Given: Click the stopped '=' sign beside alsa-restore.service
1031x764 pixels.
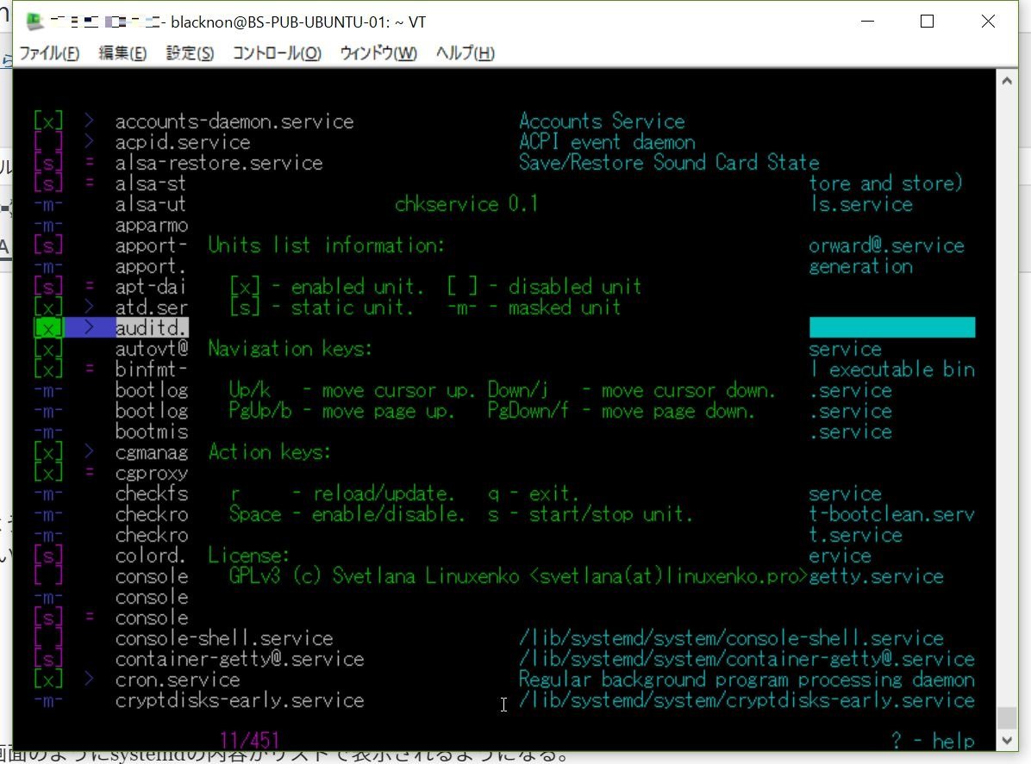Looking at the screenshot, I should coord(89,162).
